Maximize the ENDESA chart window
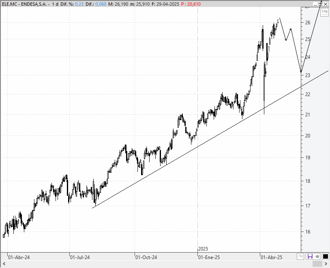Viewport: 330px width, 268px height. click(320, 4)
